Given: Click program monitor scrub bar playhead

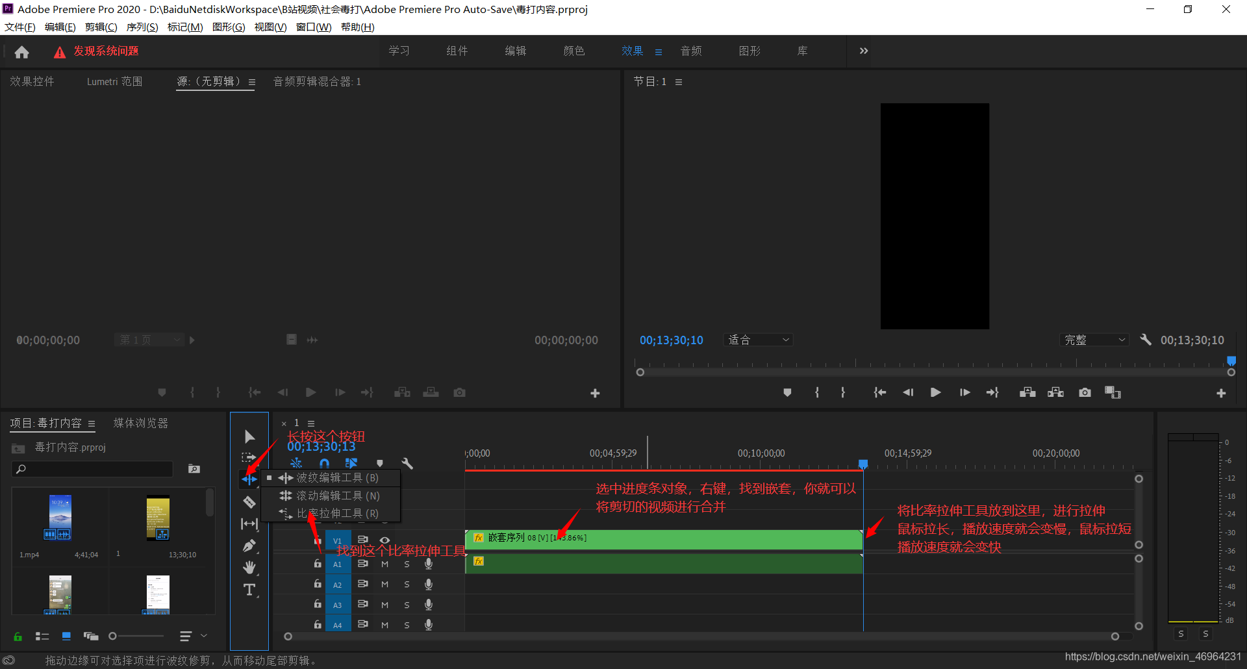Looking at the screenshot, I should coord(1231,361).
